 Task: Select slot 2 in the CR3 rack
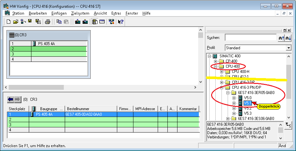pyautogui.click(x=48, y=49)
